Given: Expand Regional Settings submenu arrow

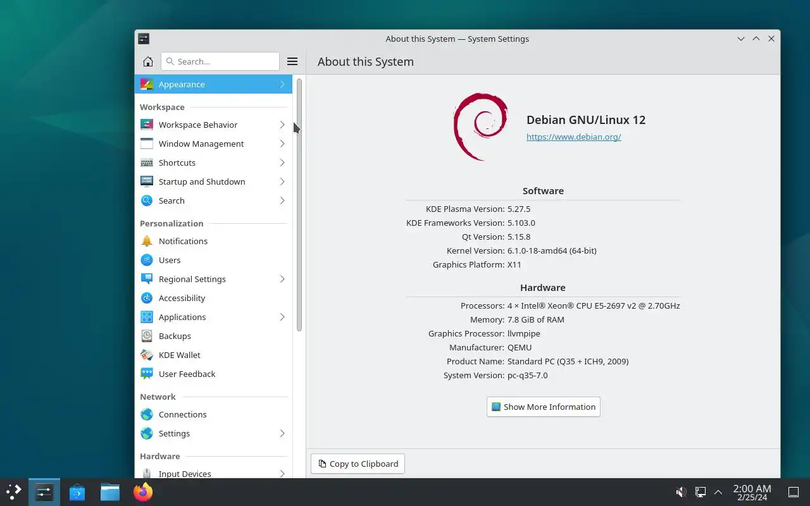Looking at the screenshot, I should (282, 279).
